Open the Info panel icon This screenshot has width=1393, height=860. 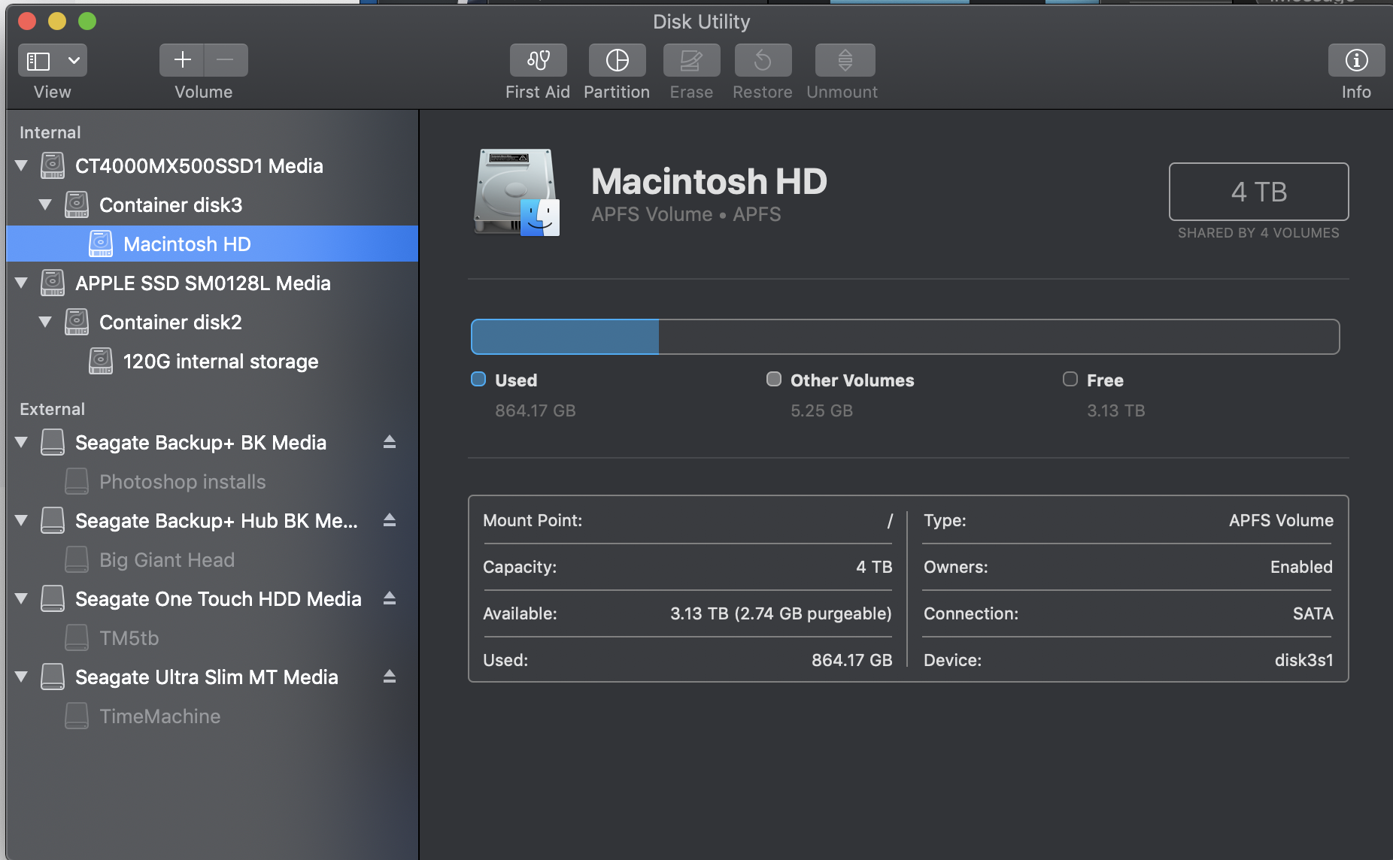tap(1356, 60)
